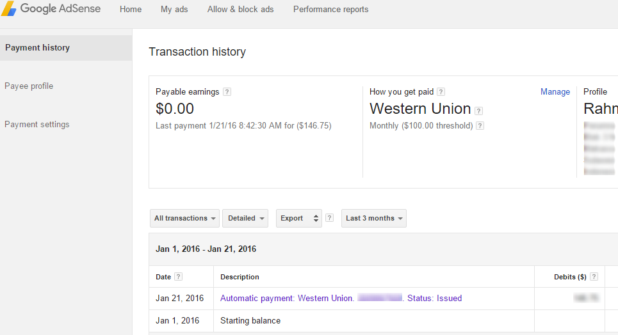Screen dimensions: 618x335
Task: Select Payee profile in the sidebar
Action: [29, 86]
